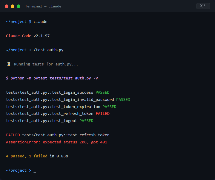This screenshot has width=215, height=180.
Task: Click the green maximize window dot
Action: [19, 6]
